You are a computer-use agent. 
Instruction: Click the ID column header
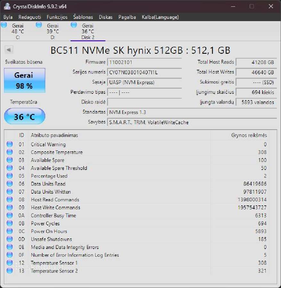(x=21, y=135)
